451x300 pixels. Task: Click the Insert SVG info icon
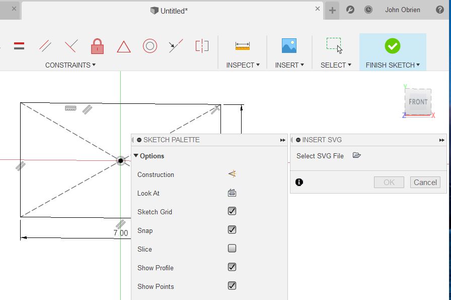(x=299, y=182)
